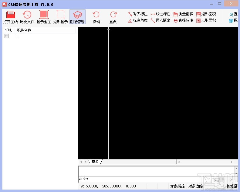Viewport: 240px width, 192px height.
Task: Click the horizontal scrollbar right arrow under the canvas
Action: click(x=232, y=162)
